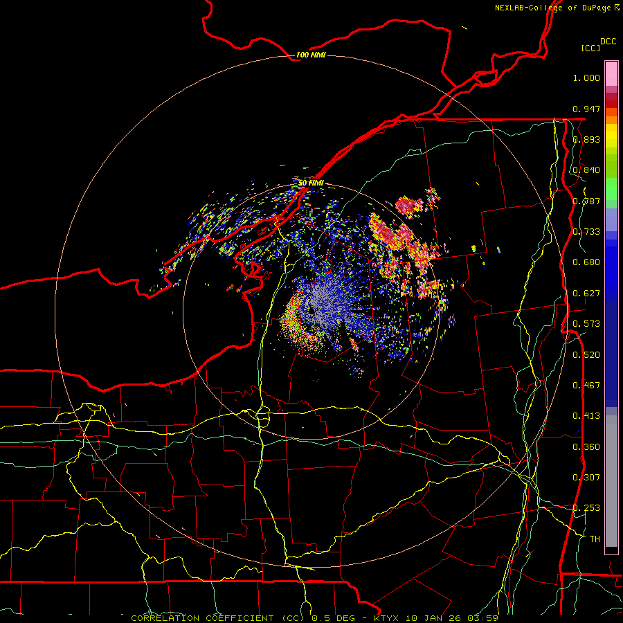Click the 0.573 scale value
The width and height of the screenshot is (623, 623).
coord(586,323)
